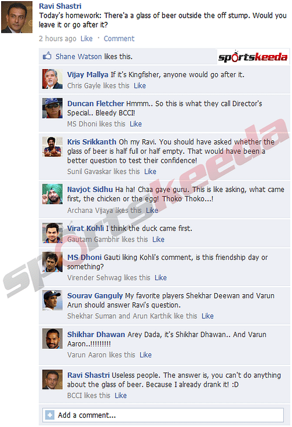Open Duncan Fletcher's avatar thumbnail

(x=53, y=108)
